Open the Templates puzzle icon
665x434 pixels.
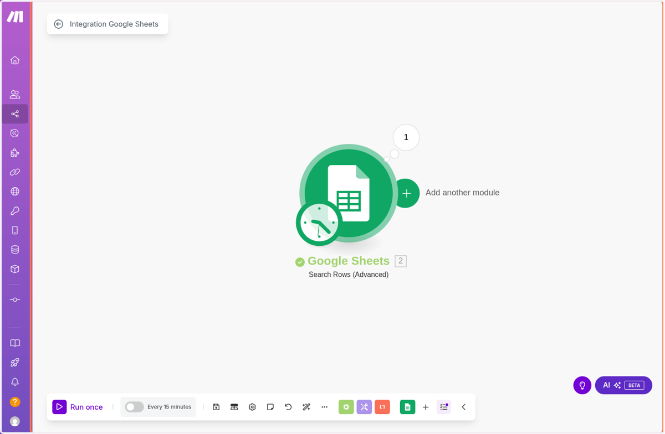pyautogui.click(x=15, y=152)
